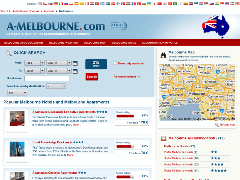Click the 96% guest rating bar
240x180 pixels.
(125, 116)
